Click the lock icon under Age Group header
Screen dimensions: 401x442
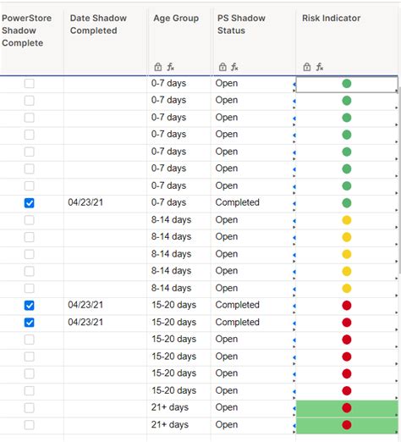(x=158, y=67)
